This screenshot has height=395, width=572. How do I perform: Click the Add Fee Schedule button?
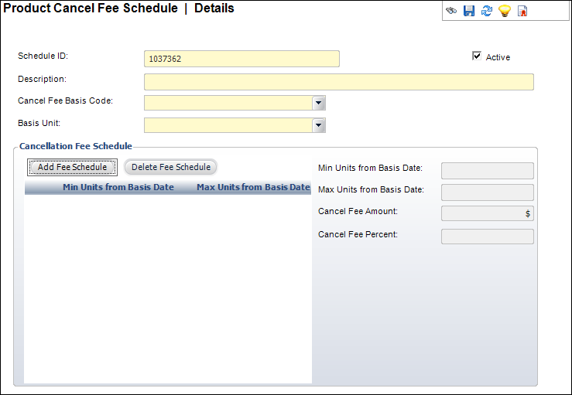tap(72, 167)
